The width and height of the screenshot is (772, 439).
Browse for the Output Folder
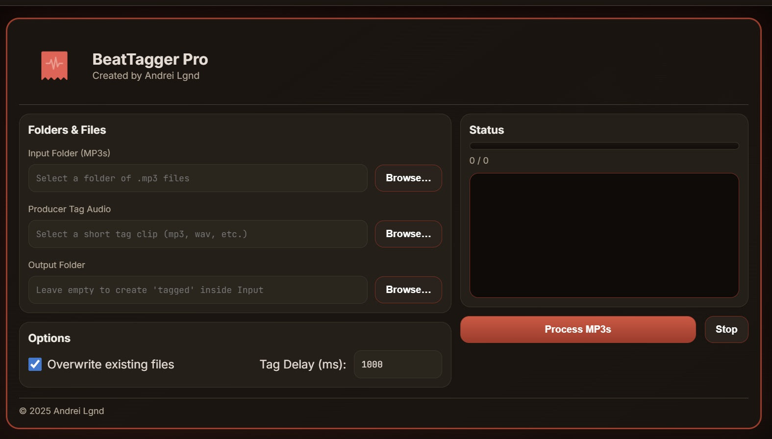click(x=408, y=290)
